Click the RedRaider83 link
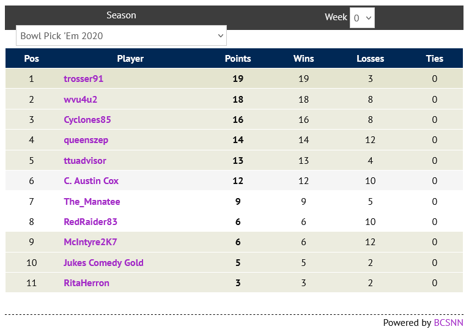This screenshot has width=469, height=332. (90, 222)
